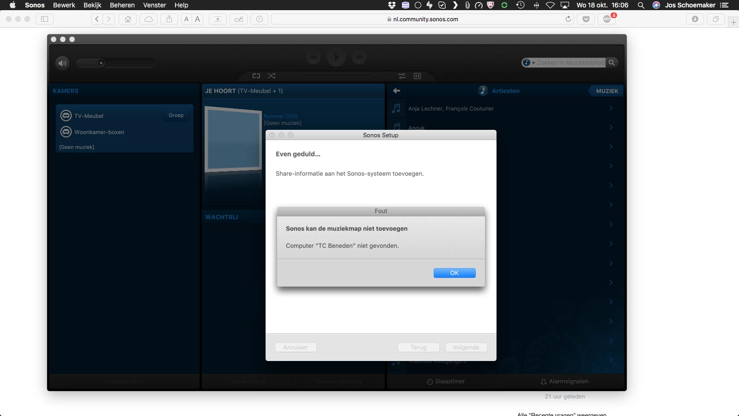Expand the Anouk row chevron
Viewport: 739px width, 416px height.
point(611,127)
